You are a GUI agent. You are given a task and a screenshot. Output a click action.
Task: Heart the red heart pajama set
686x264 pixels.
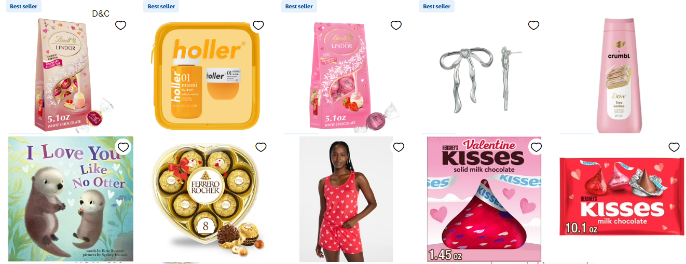click(x=399, y=147)
